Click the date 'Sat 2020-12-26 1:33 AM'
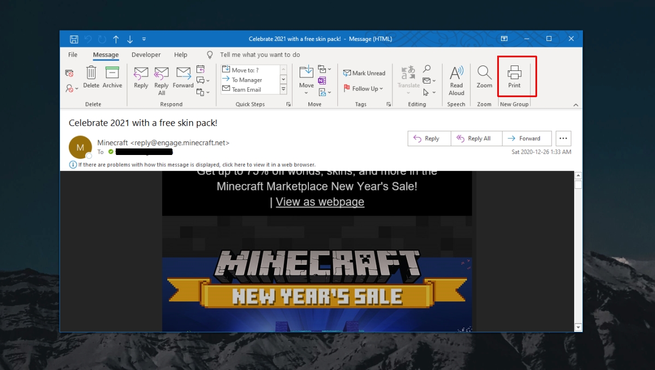The width and height of the screenshot is (655, 370). click(x=541, y=152)
